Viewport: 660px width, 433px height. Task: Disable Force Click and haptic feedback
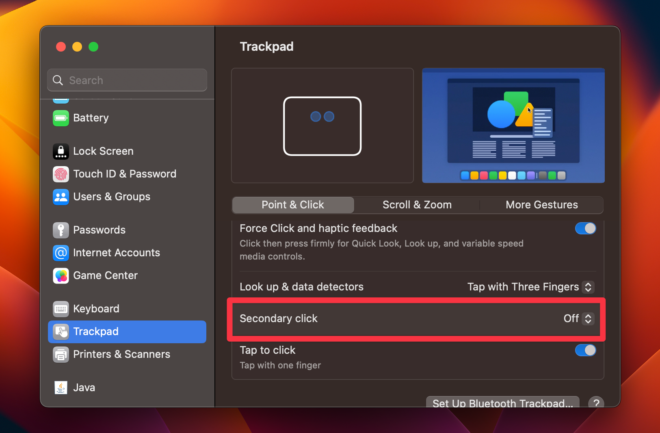click(x=585, y=228)
